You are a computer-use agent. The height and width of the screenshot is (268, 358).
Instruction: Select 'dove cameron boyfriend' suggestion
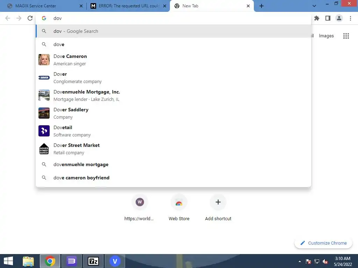pyautogui.click(x=173, y=178)
